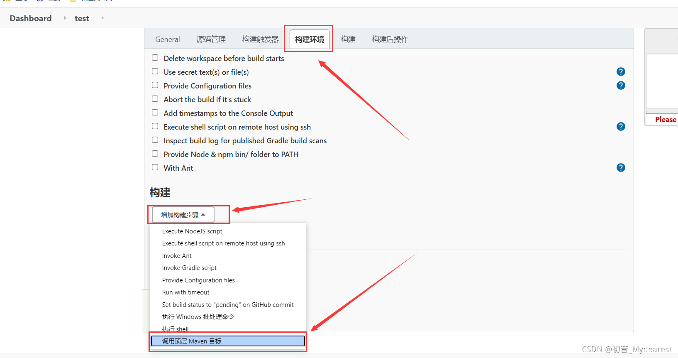Check Use secret text(s) or file(s)

tap(155, 71)
